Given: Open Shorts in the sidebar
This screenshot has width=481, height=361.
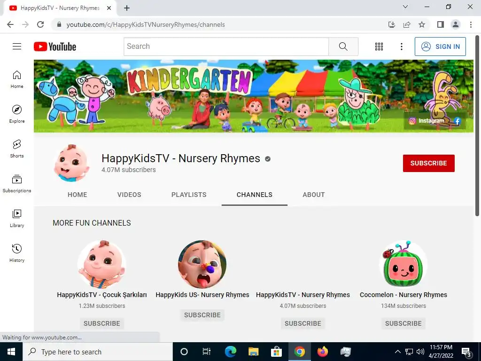Looking at the screenshot, I should [x=17, y=149].
